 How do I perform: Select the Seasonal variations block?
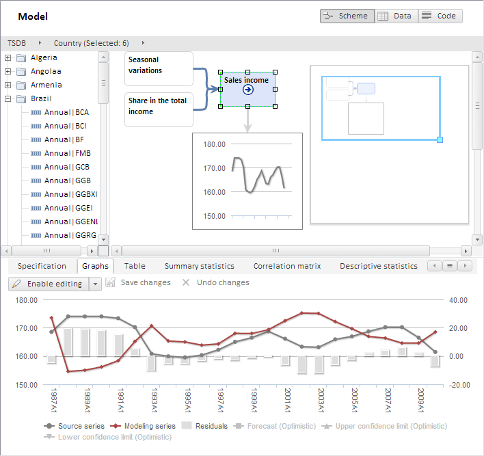(159, 68)
